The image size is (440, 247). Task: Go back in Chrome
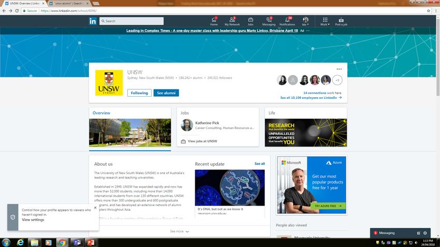pyautogui.click(x=4, y=11)
